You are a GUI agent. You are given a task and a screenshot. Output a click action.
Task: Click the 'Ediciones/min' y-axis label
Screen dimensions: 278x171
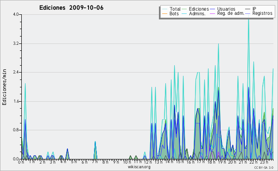pyautogui.click(x=4, y=87)
